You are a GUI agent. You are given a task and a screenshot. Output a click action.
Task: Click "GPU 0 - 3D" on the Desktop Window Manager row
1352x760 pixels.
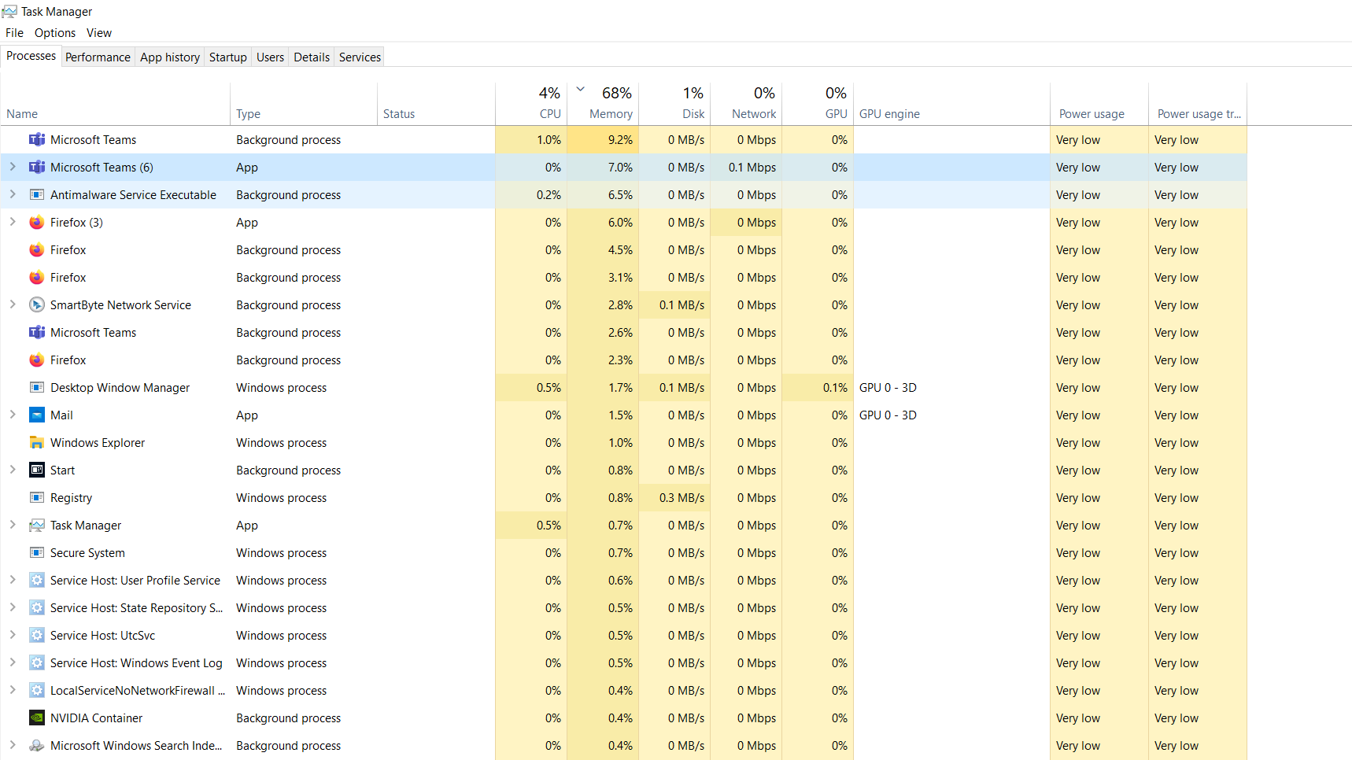(x=888, y=388)
